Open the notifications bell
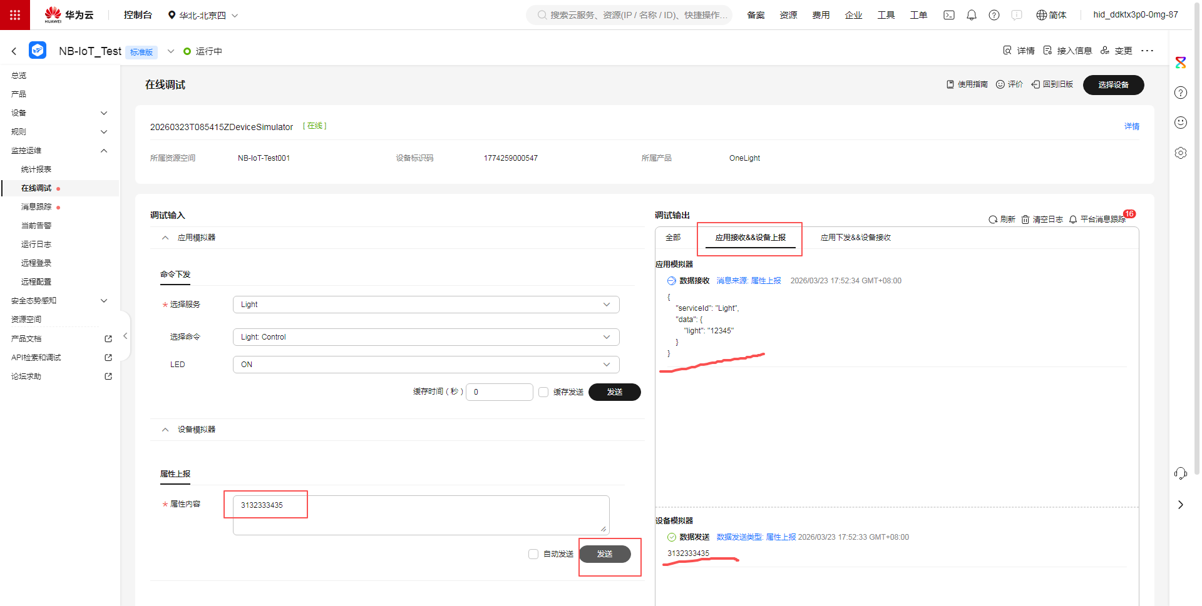 pyautogui.click(x=972, y=15)
